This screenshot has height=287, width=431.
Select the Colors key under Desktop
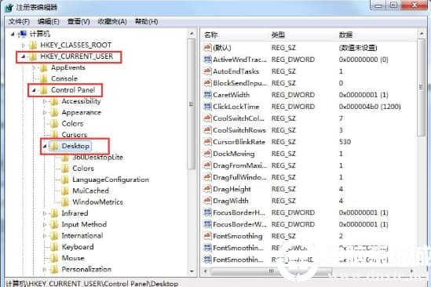point(83,169)
